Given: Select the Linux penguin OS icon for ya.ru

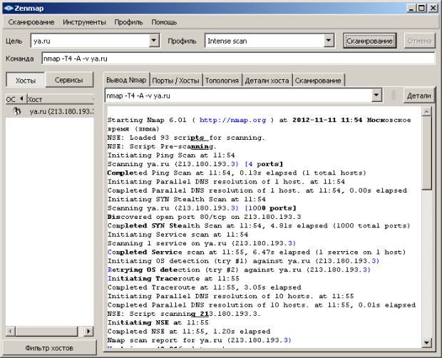Looking at the screenshot, I should 17,111.
